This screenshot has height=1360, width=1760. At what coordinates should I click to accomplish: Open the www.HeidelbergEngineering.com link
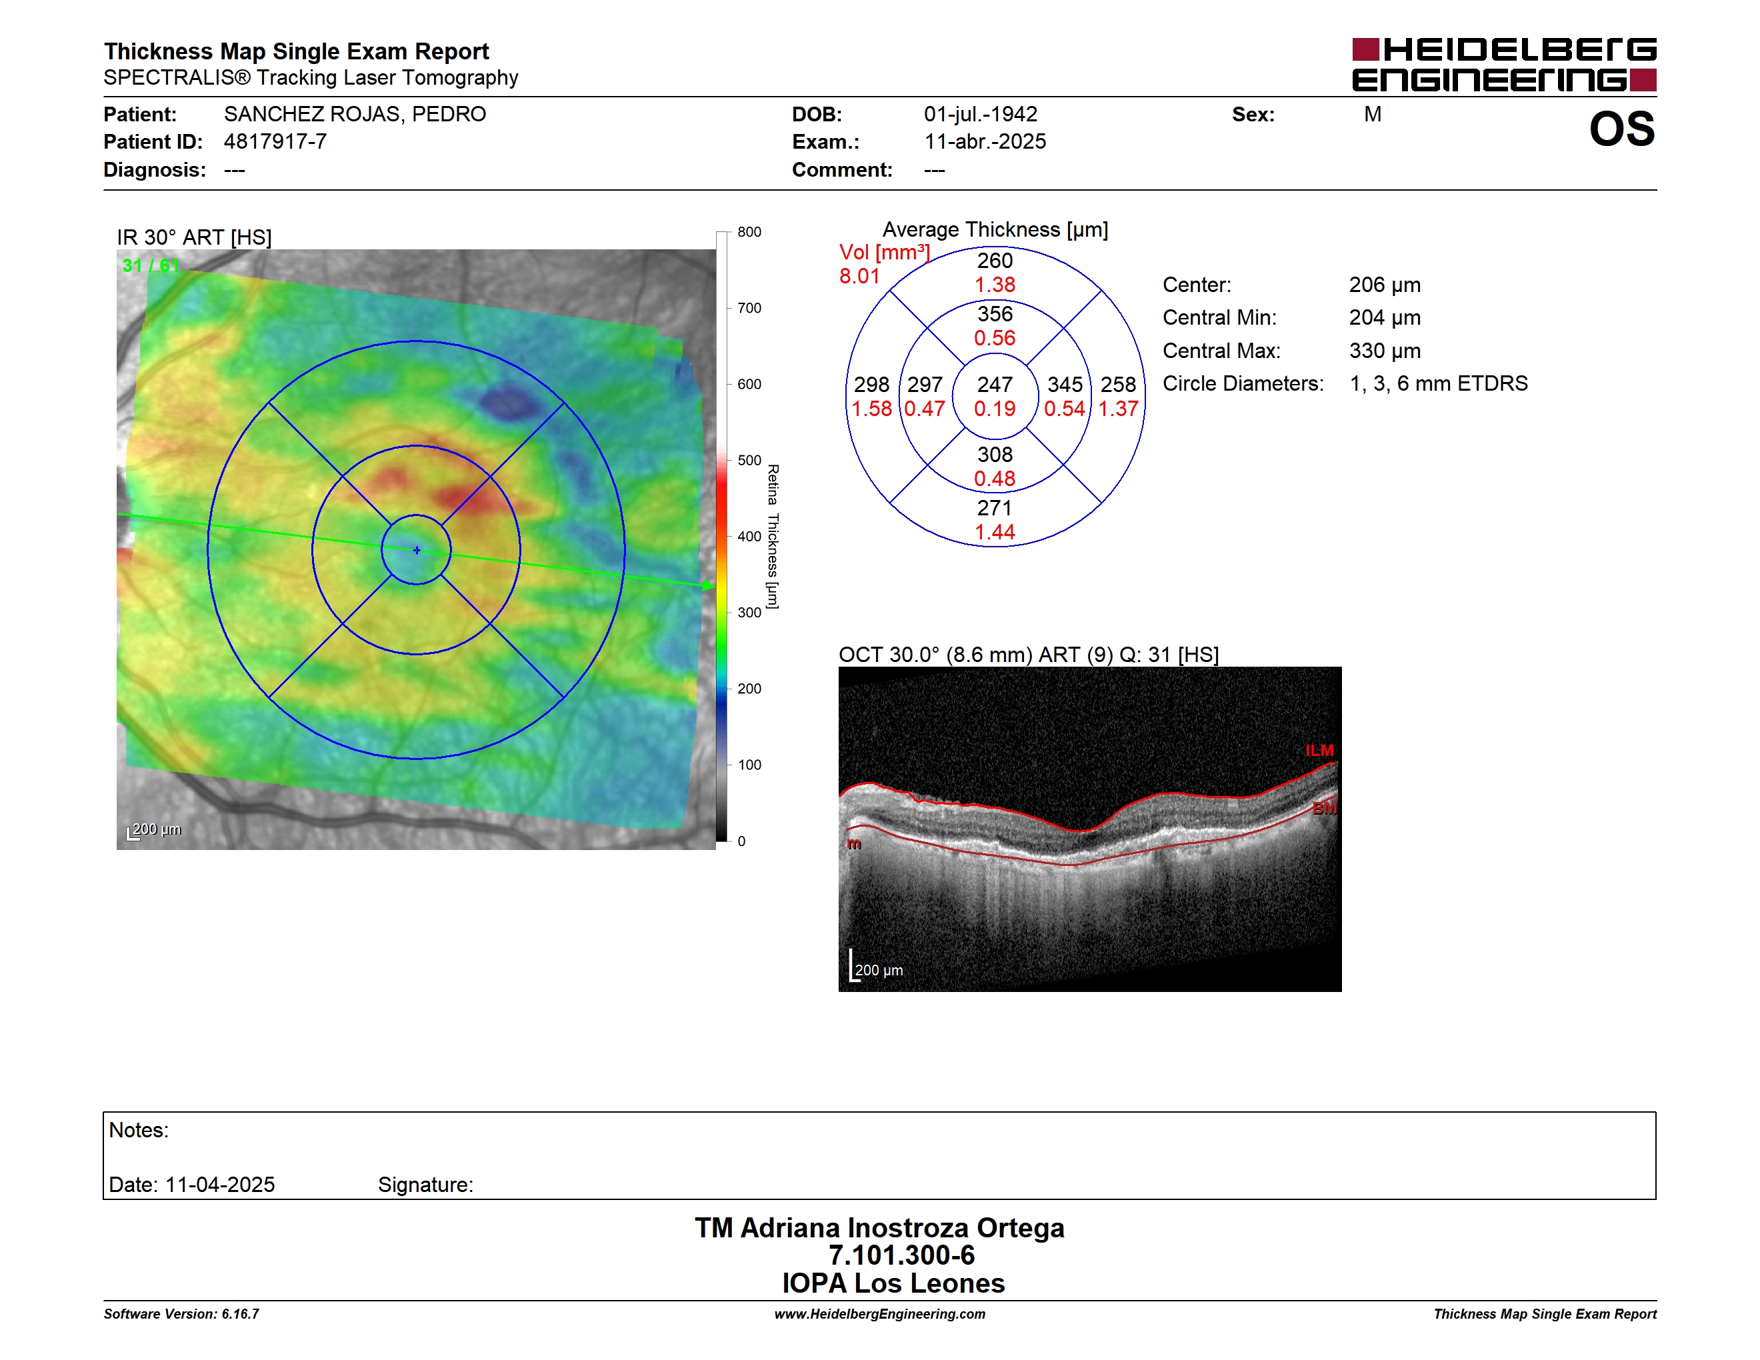click(879, 1314)
